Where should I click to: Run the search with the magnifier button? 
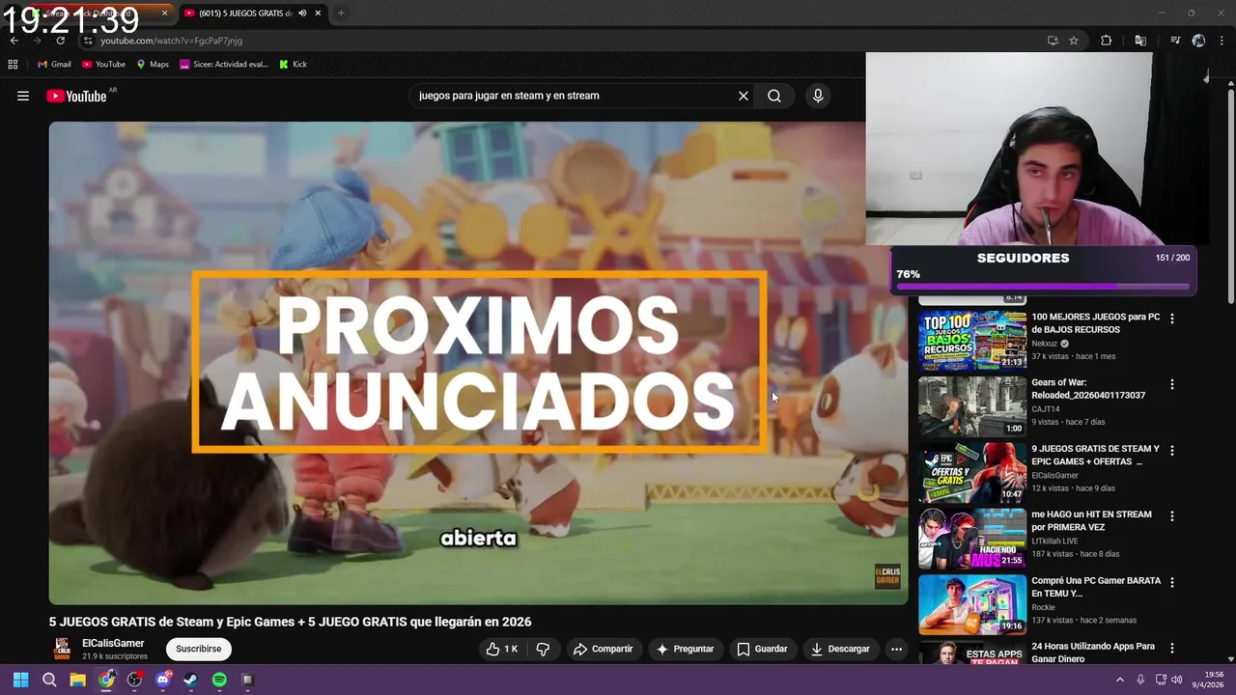(x=774, y=96)
